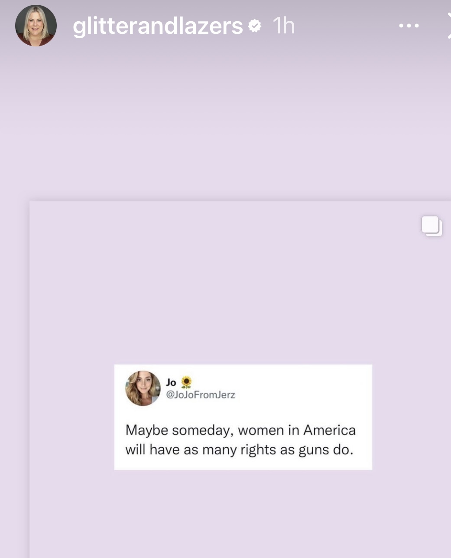This screenshot has height=558, width=451.
Task: Close the story with the X
Action: coord(449,26)
